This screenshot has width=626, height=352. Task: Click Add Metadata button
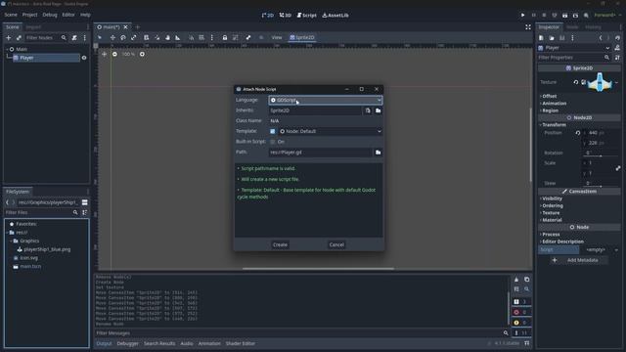pos(578,260)
